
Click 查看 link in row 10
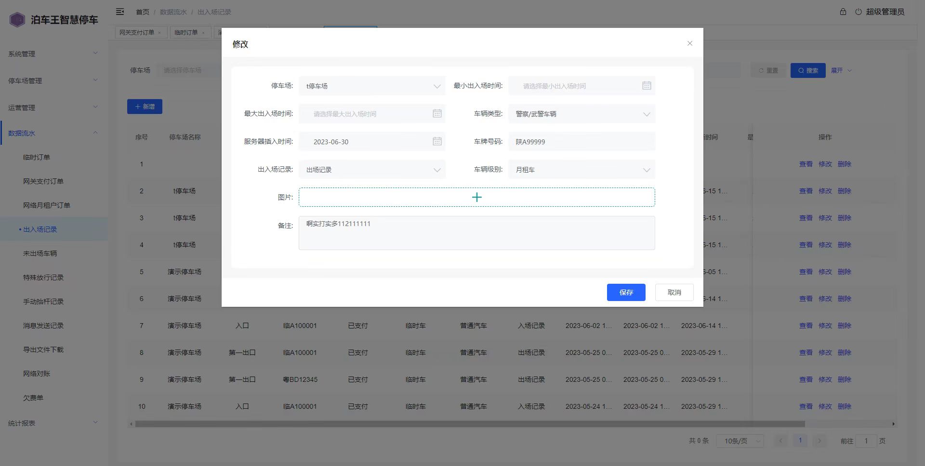[806, 406]
